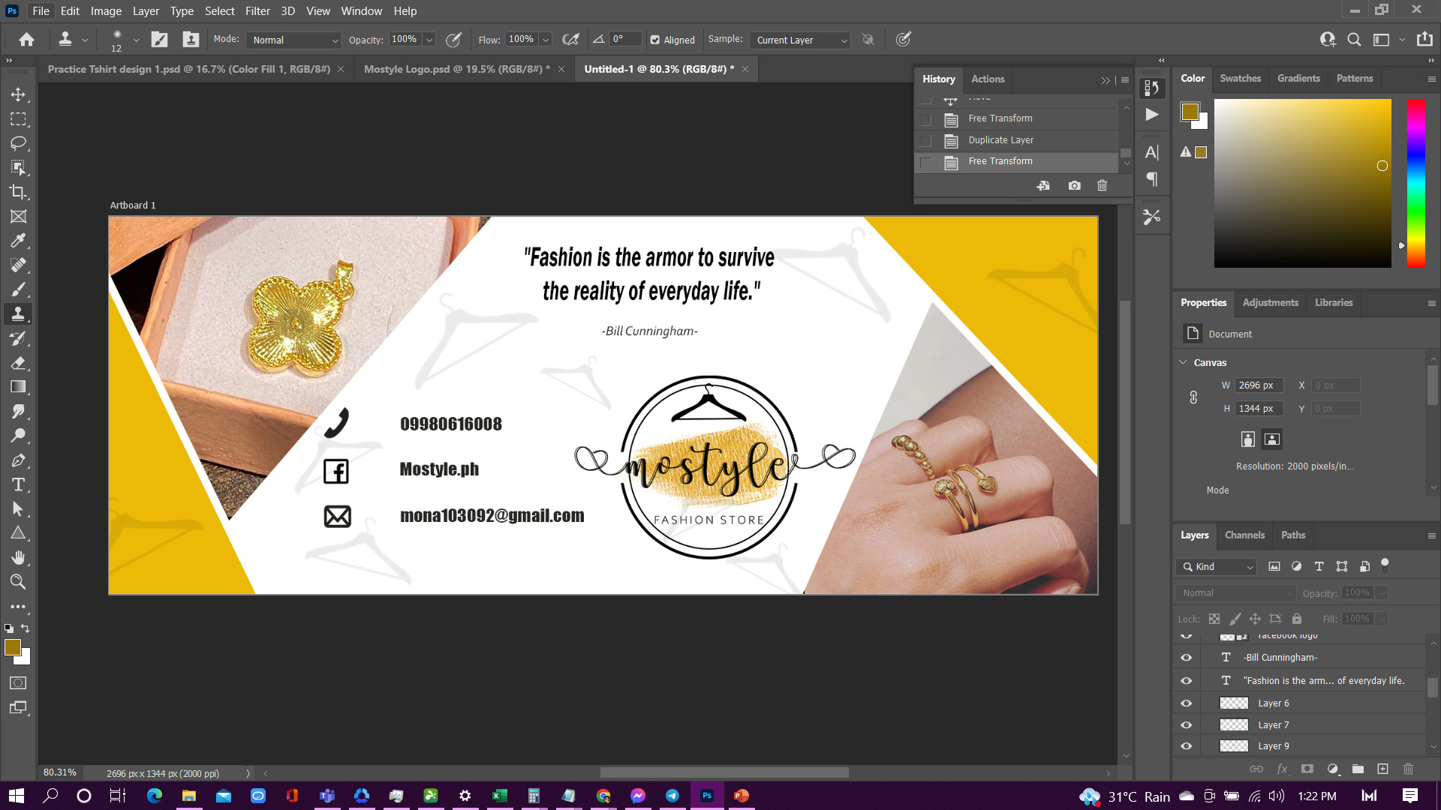The height and width of the screenshot is (810, 1441).
Task: Select the Lasso tool
Action: [18, 143]
